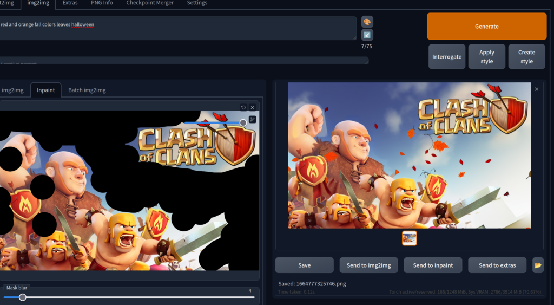Select the Inpaint sub-tab

[46, 90]
